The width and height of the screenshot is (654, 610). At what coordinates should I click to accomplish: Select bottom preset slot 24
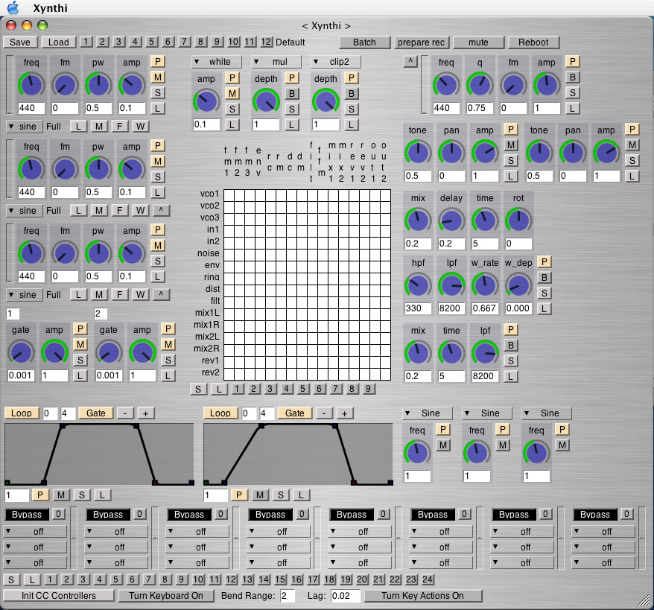[x=428, y=579]
